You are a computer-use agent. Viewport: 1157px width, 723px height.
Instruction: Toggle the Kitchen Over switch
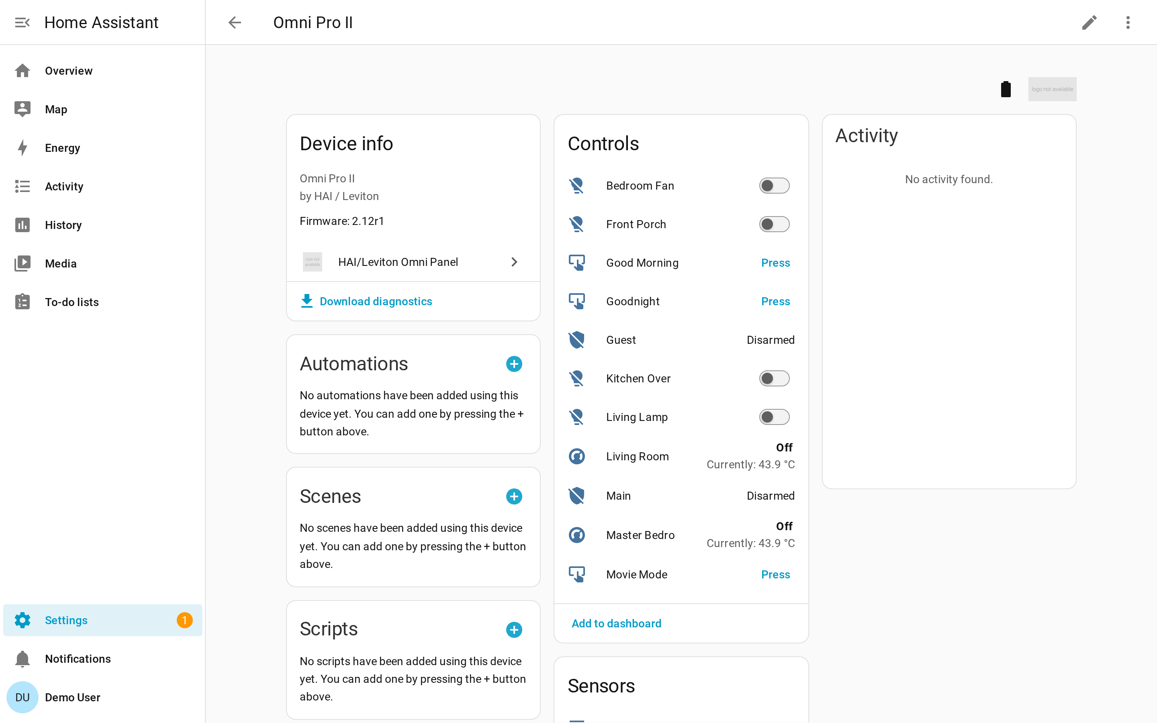pos(774,378)
